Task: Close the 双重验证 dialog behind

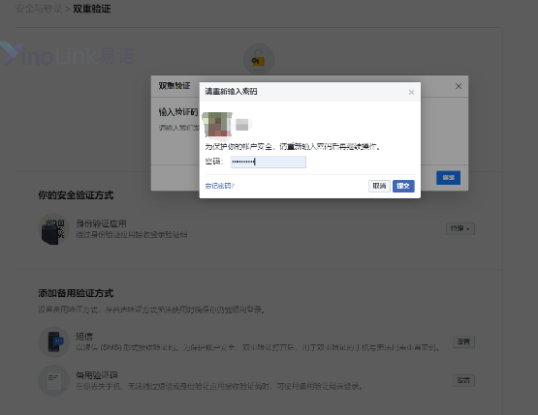Action: pyautogui.click(x=459, y=86)
